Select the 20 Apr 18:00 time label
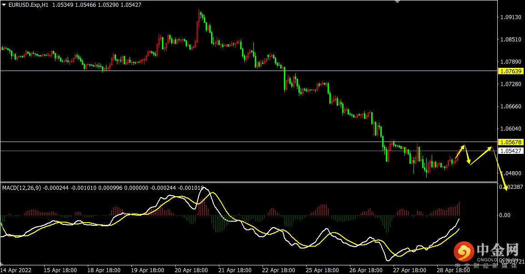 coord(191,270)
